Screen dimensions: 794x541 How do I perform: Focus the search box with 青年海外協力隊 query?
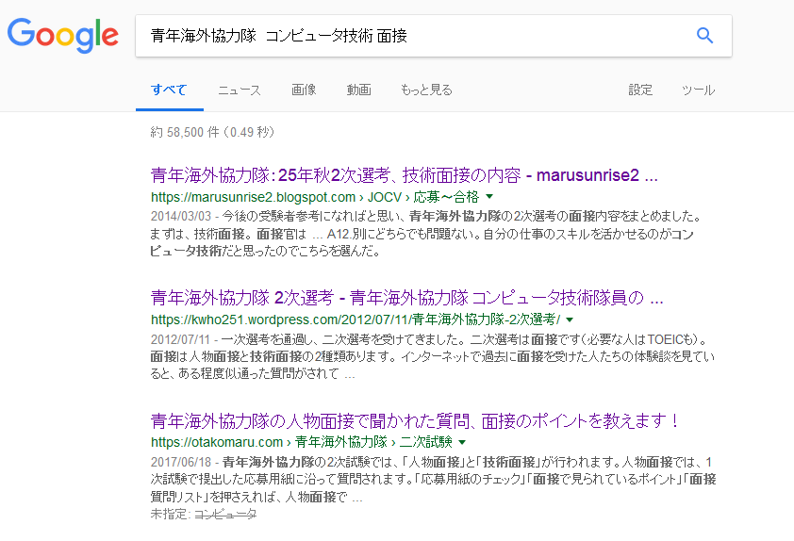tap(433, 36)
